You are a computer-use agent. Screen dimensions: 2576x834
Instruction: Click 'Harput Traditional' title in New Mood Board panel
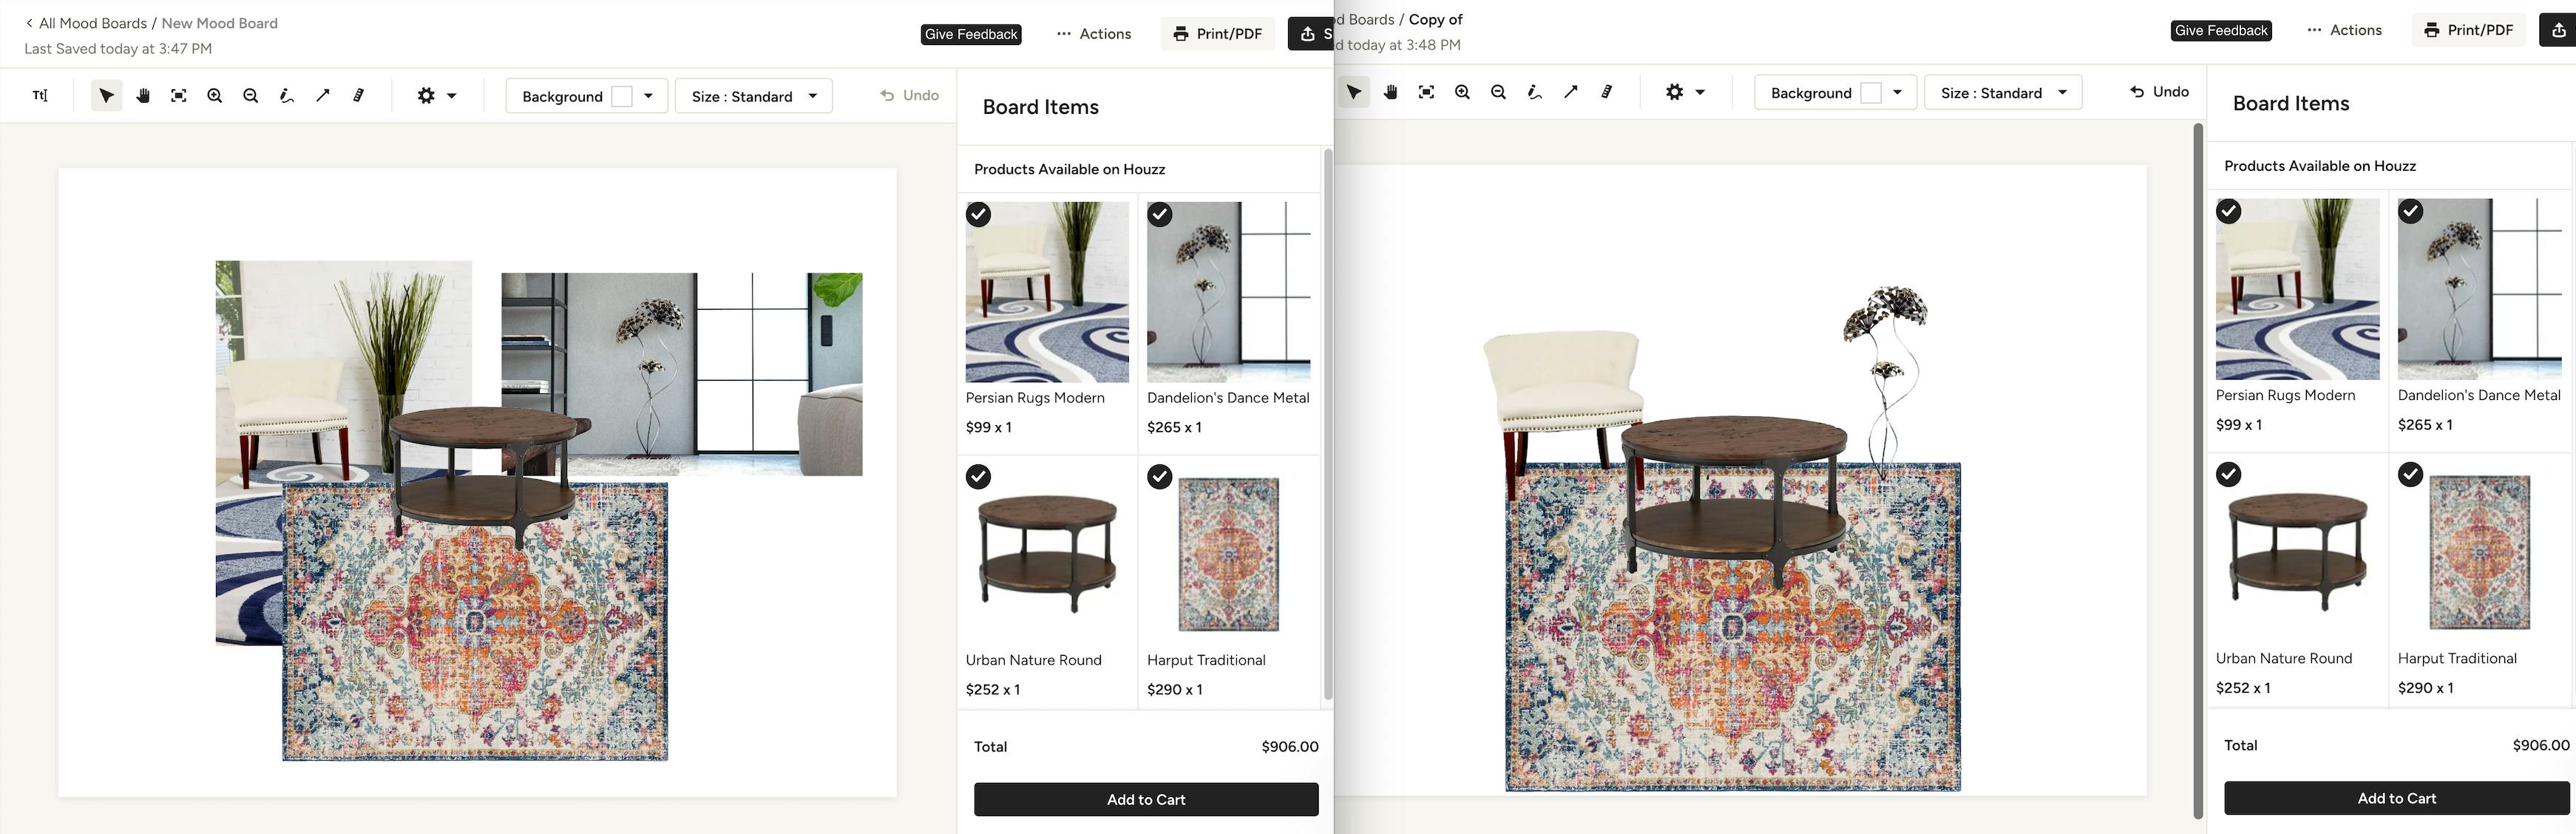tap(1206, 660)
